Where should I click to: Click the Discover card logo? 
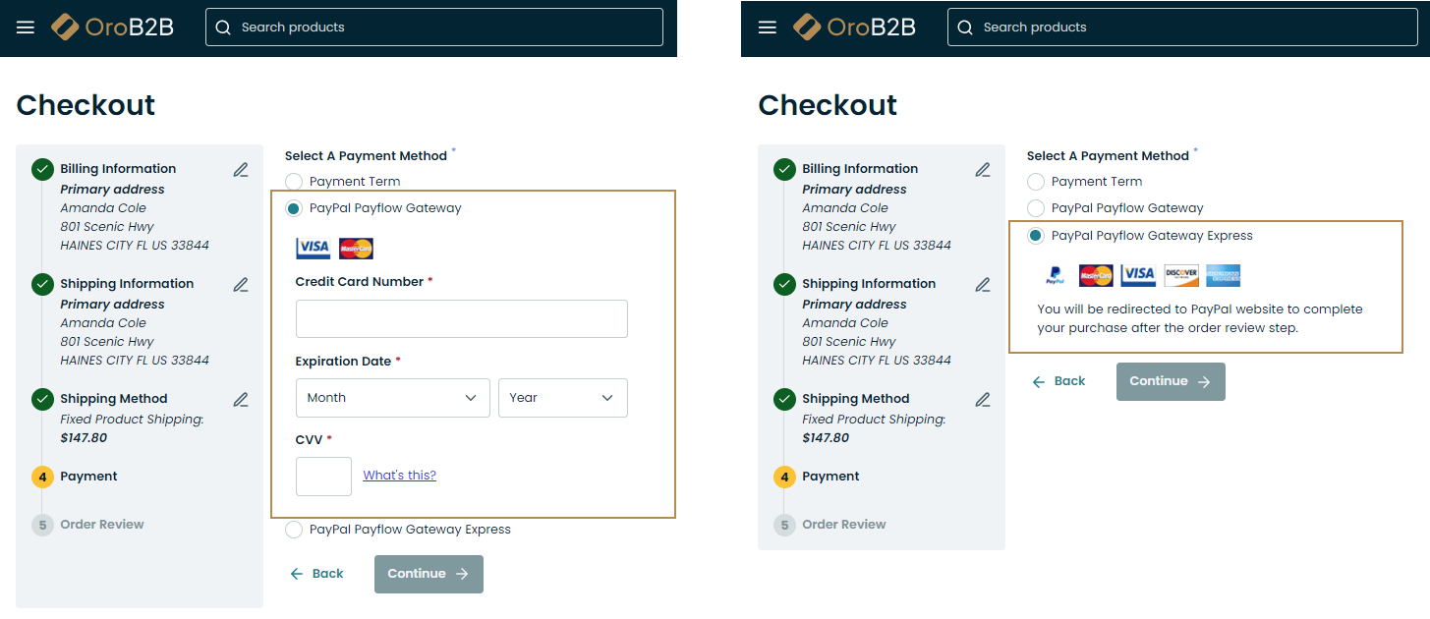click(1181, 276)
